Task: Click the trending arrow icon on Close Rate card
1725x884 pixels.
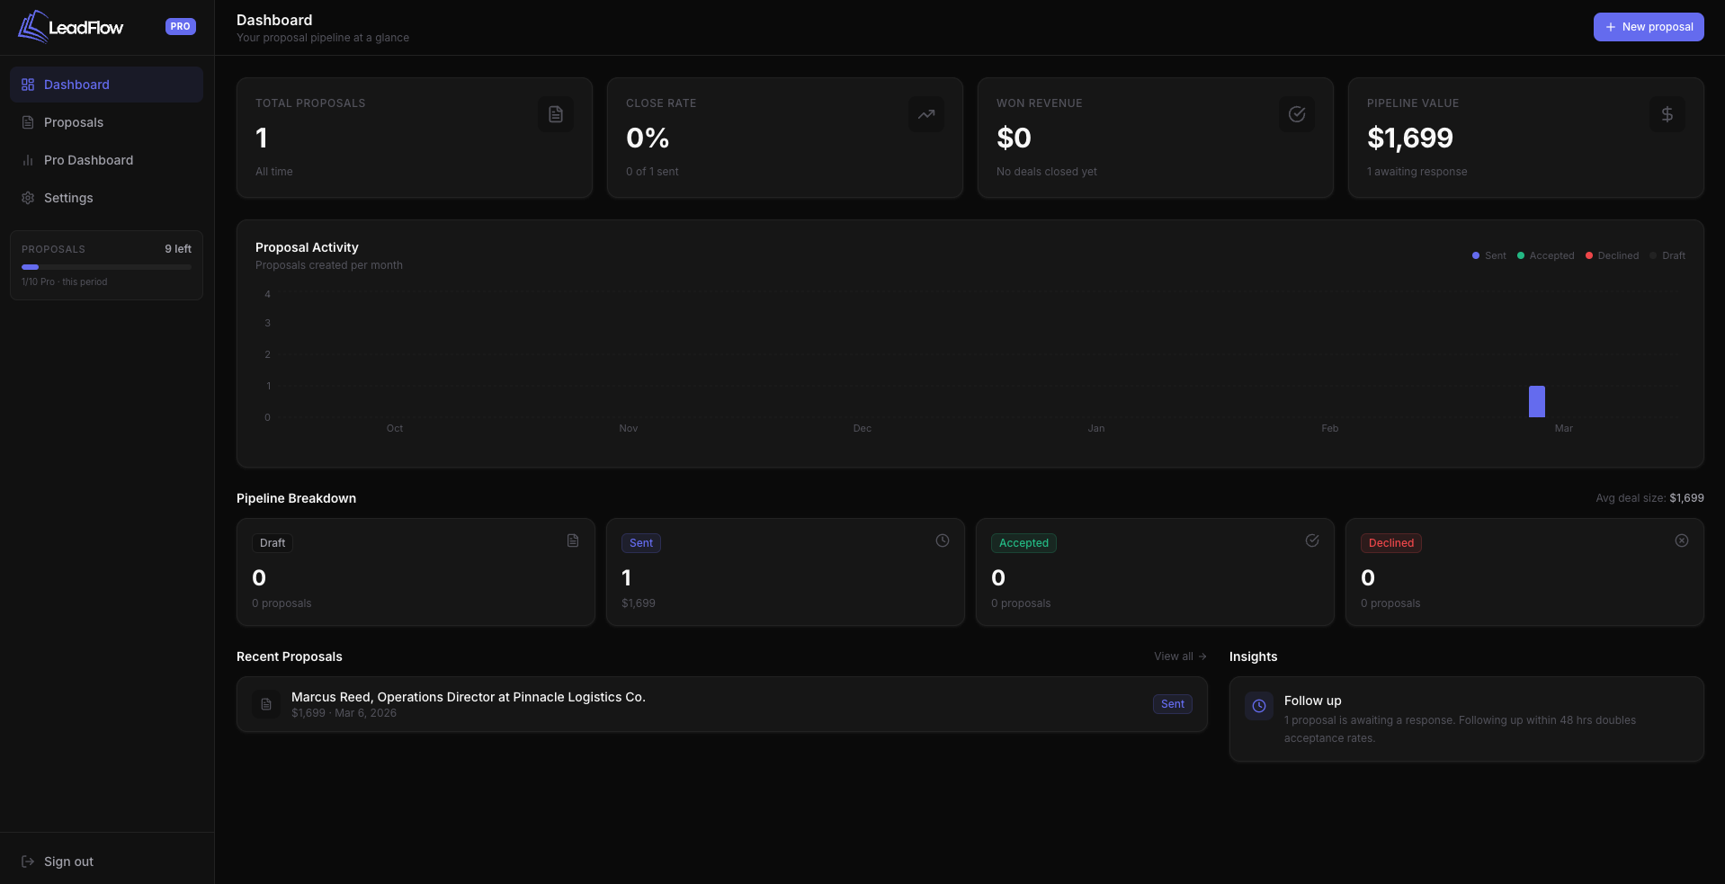Action: pos(925,114)
